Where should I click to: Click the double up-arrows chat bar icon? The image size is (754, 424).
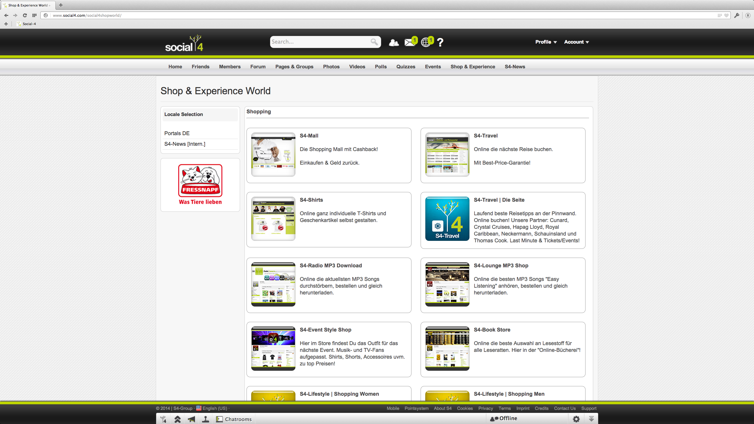[177, 419]
